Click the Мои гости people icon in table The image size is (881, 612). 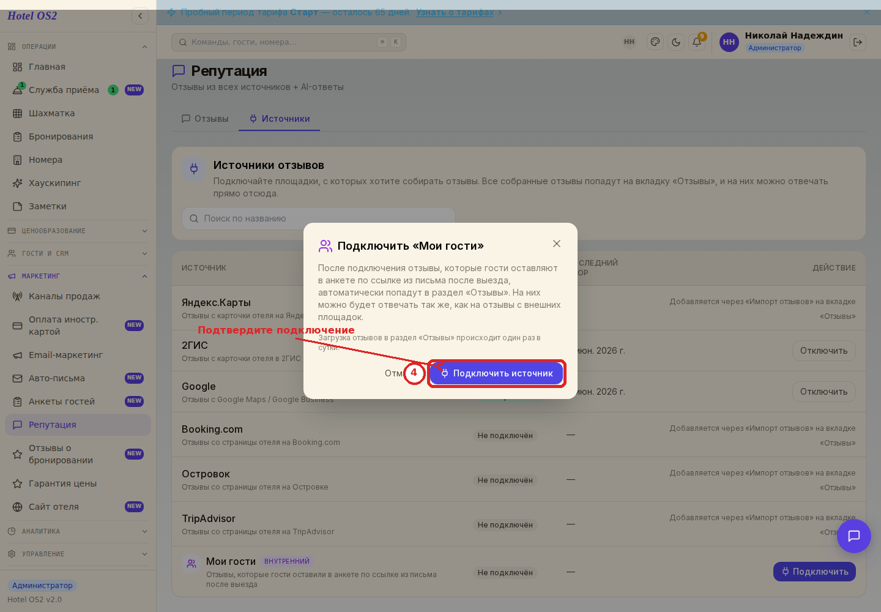tap(191, 564)
